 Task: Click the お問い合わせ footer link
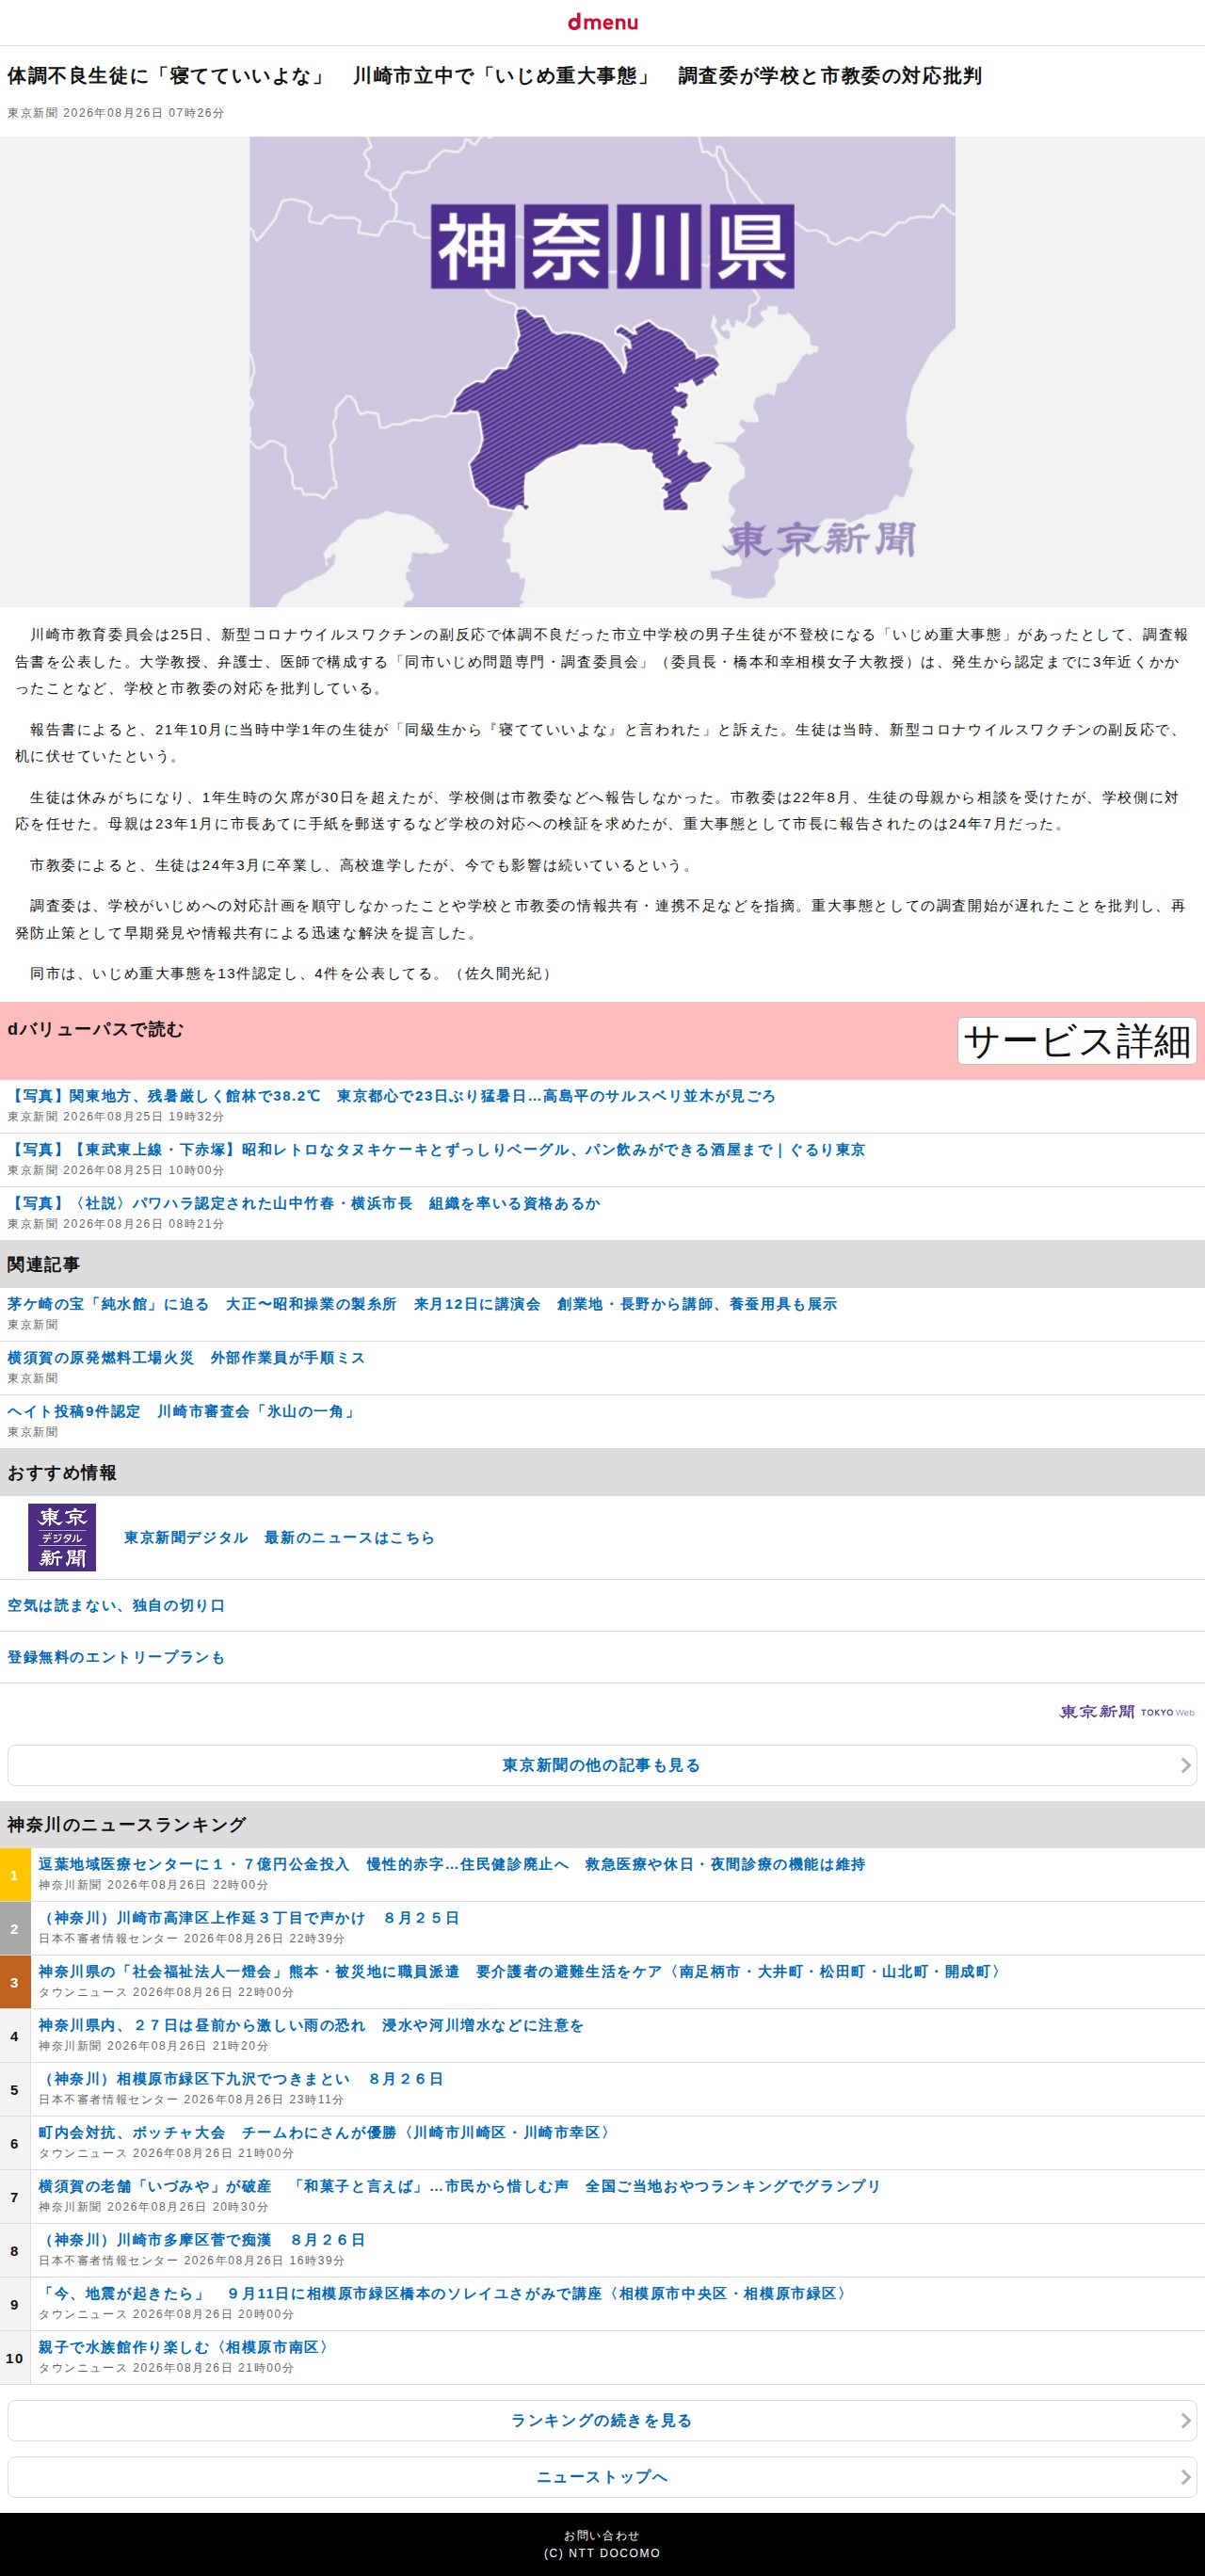point(601,2535)
